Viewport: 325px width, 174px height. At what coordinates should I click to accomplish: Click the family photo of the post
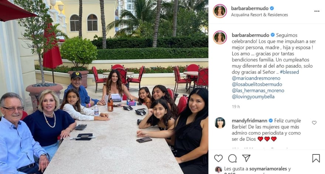[104, 87]
